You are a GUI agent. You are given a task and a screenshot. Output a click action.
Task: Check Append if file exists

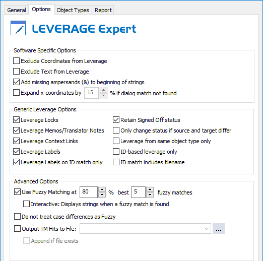[26, 241]
